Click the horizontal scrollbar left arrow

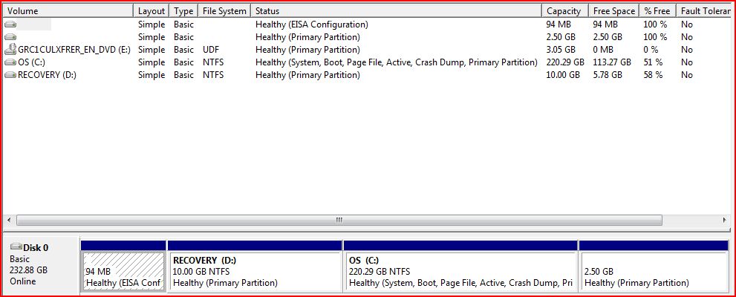(x=10, y=220)
